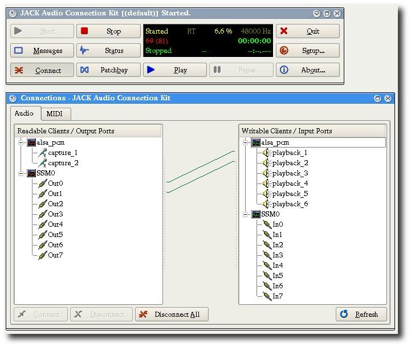Click the playback_4 speaker icon
411x347 pixels.
pos(267,183)
